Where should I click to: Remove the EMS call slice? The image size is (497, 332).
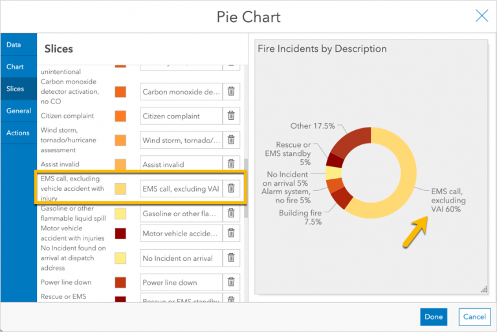tap(231, 189)
